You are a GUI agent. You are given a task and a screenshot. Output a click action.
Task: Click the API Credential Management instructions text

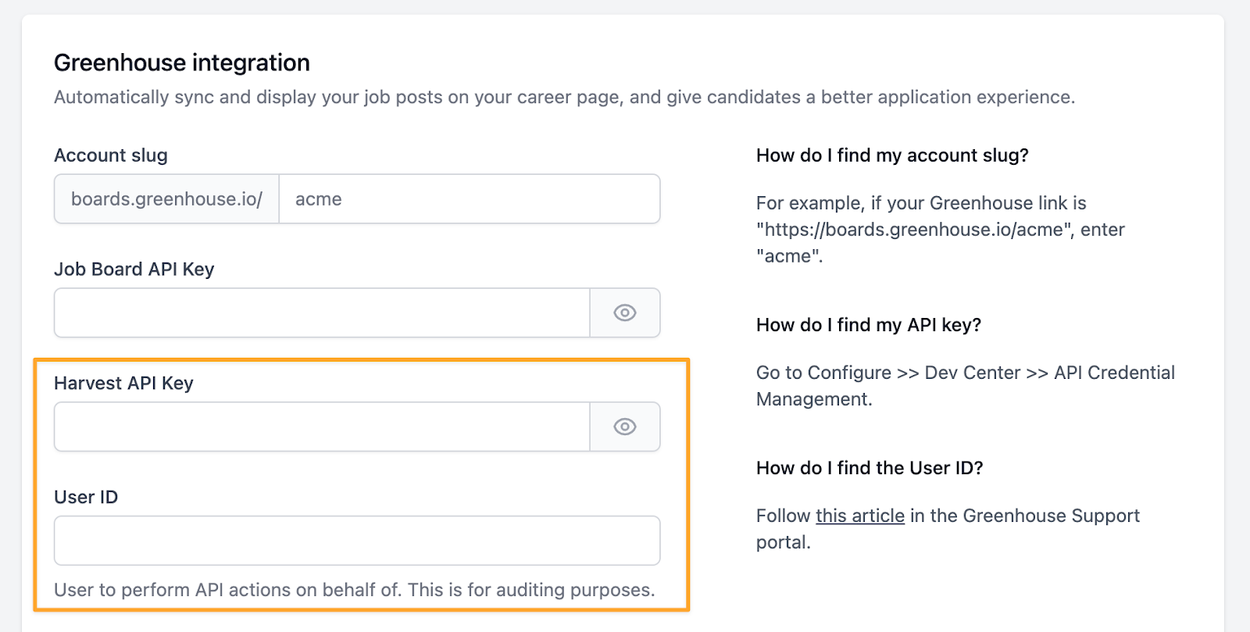point(966,386)
